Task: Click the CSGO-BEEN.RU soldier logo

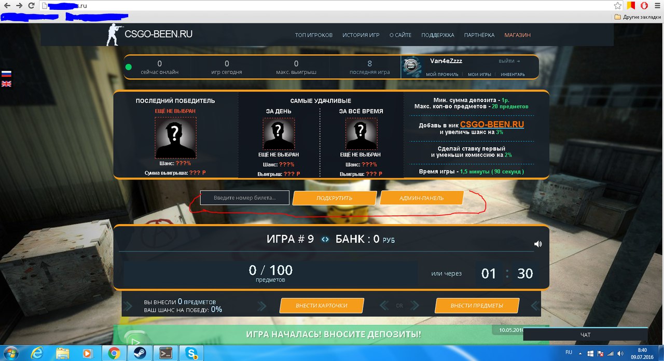Action: [113, 35]
